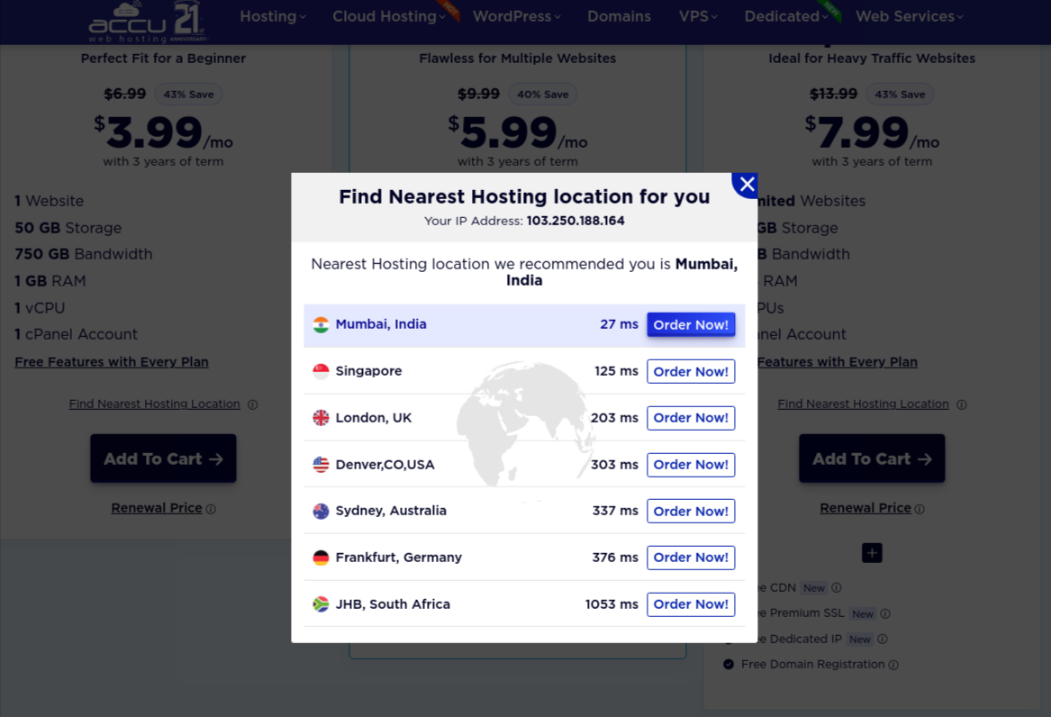Screen dimensions: 1051x717
Task: Order Mumbai, India hosting now
Action: point(691,325)
